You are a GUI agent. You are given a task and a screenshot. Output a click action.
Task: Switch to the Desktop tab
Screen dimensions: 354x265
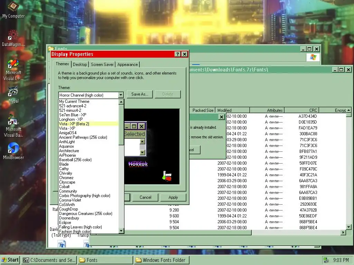[80, 65]
